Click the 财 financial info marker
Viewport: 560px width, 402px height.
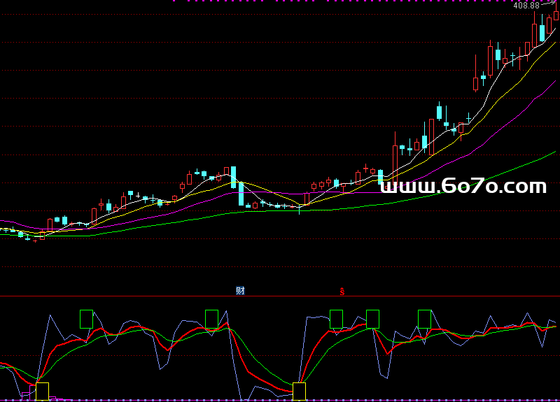(240, 291)
